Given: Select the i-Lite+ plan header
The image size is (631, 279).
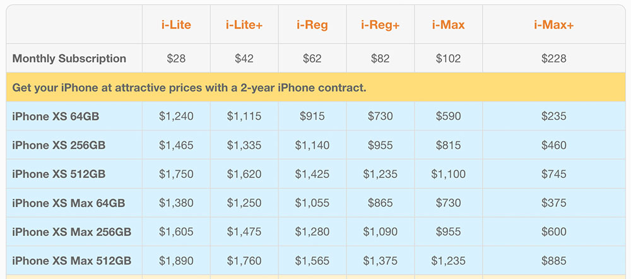Looking at the screenshot, I should pos(244,25).
